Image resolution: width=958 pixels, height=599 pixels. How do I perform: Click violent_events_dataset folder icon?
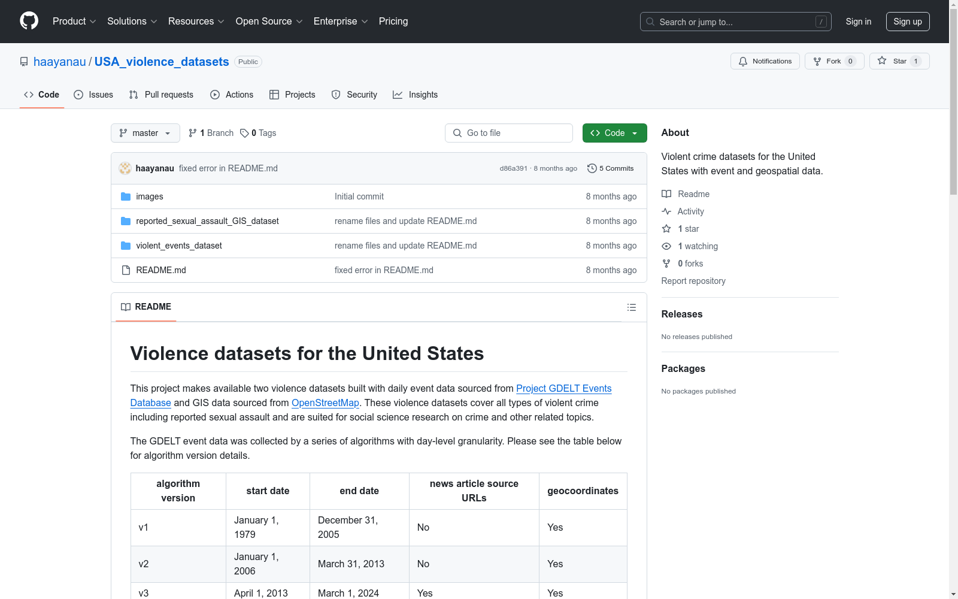coord(126,246)
